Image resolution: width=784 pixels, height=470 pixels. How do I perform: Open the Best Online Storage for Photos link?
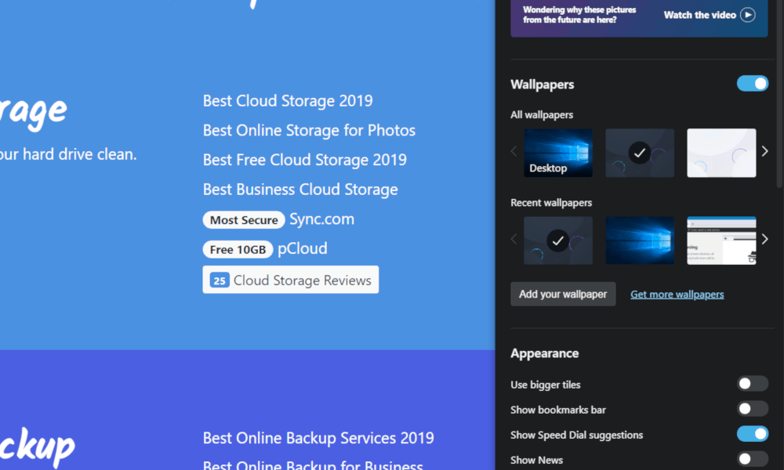click(x=309, y=130)
